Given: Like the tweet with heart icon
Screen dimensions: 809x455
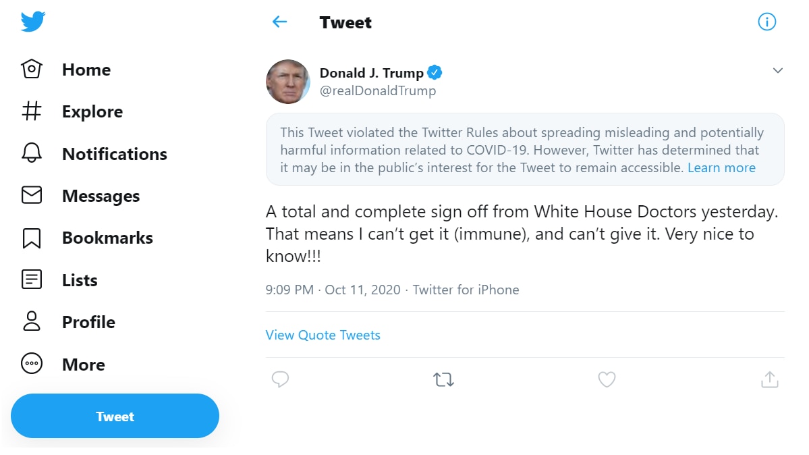Looking at the screenshot, I should click(x=607, y=380).
